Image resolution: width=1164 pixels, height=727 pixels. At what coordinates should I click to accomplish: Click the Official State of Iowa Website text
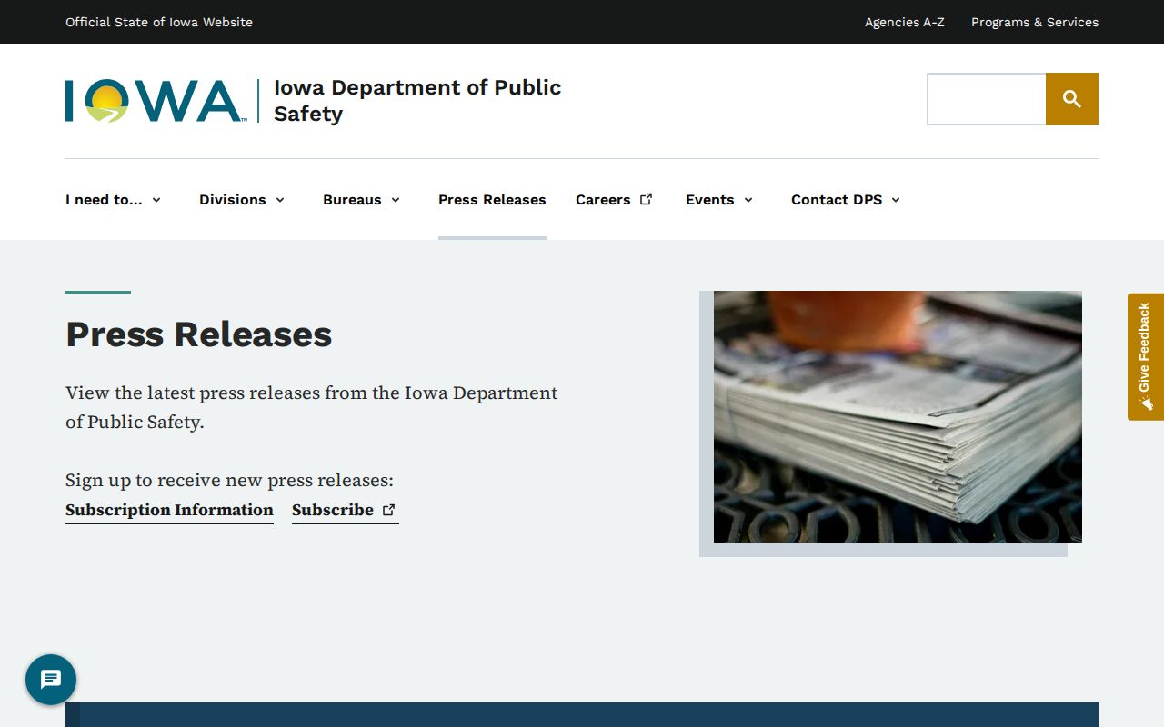tap(159, 22)
